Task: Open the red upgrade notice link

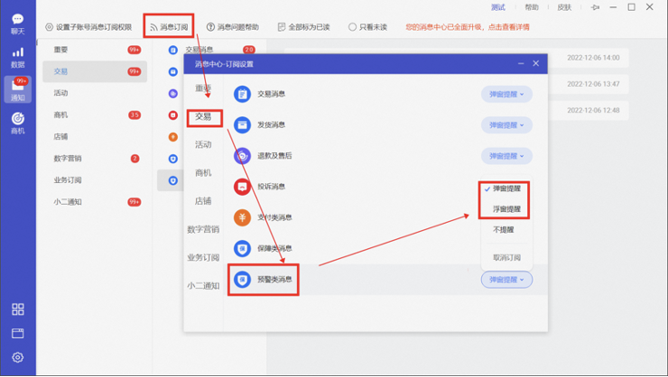Action: tap(468, 27)
